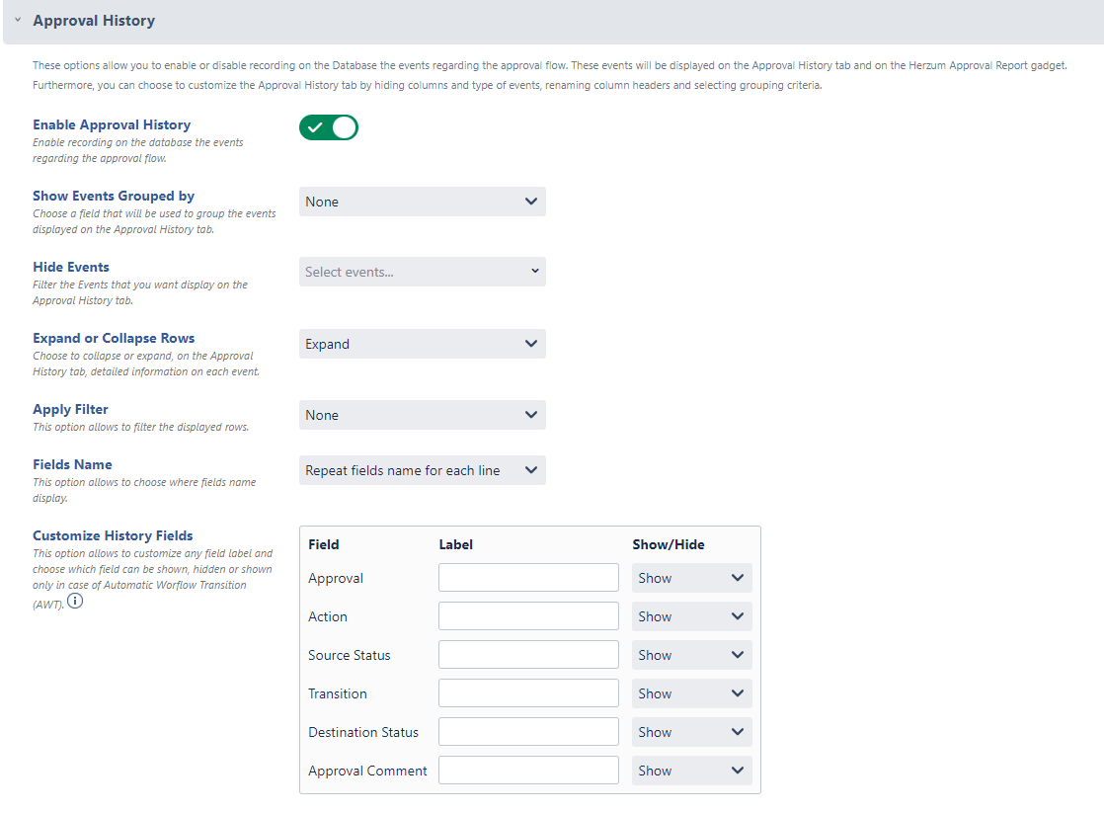Viewport: 1104px width, 813px height.
Task: Click the Fields Name heading
Action: (72, 464)
